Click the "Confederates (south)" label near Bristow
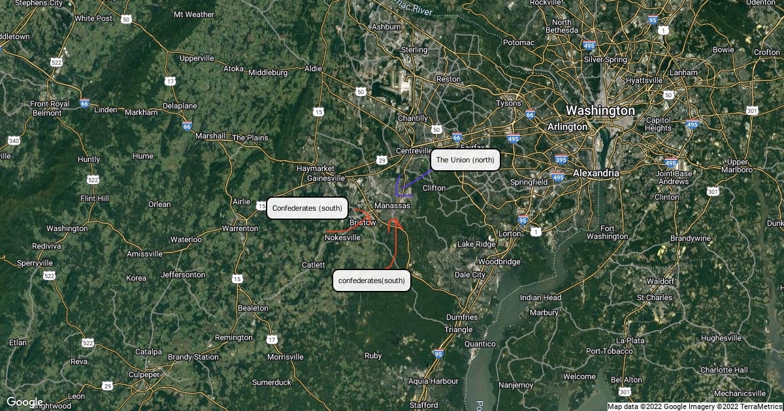 [307, 208]
